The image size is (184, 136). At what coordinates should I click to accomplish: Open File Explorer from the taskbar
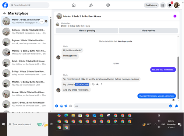(73, 115)
